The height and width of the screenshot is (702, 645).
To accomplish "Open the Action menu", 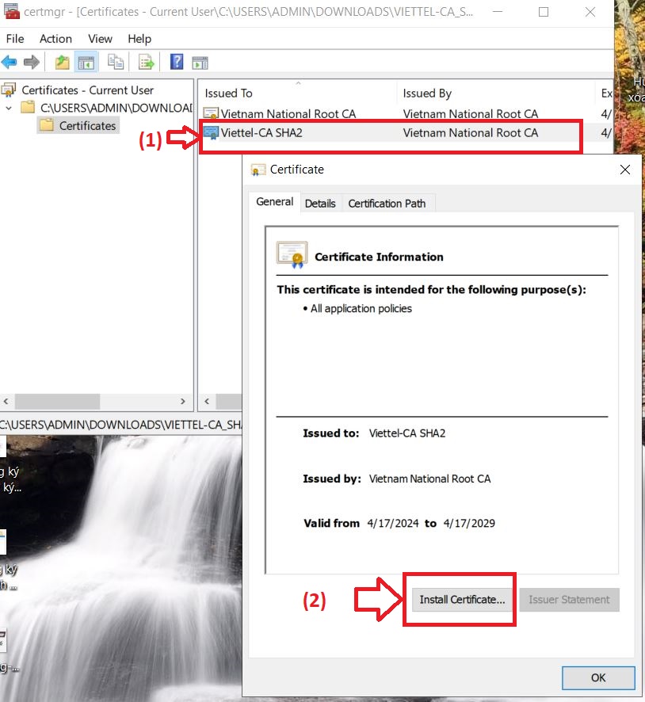I will (55, 38).
